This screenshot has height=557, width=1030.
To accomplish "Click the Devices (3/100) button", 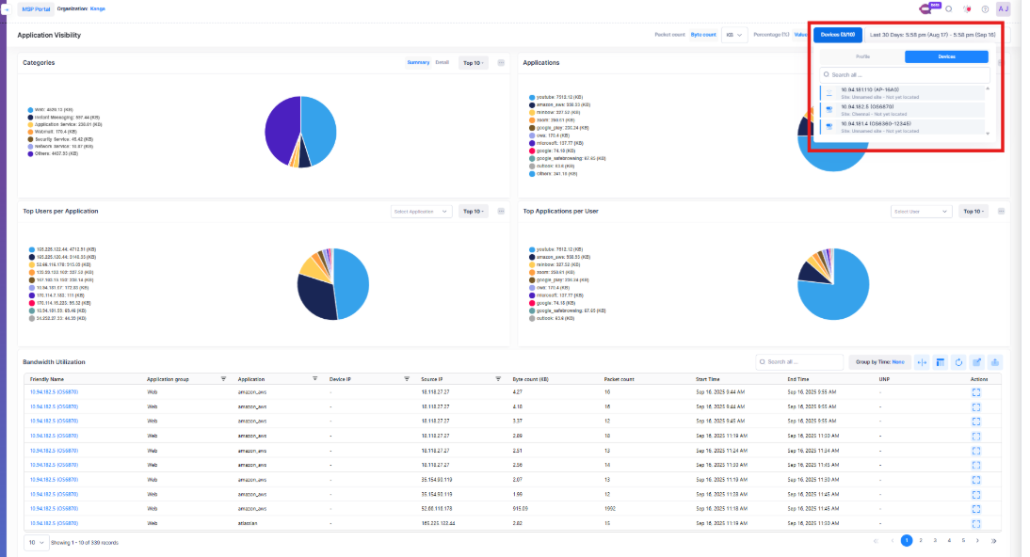I will pos(837,35).
